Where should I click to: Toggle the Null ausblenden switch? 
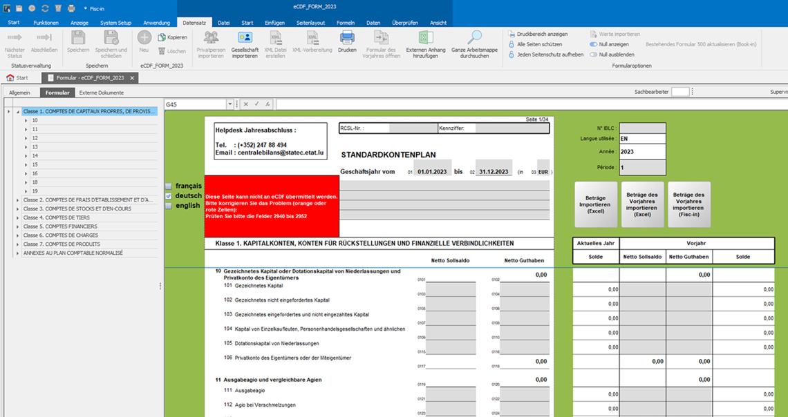(x=594, y=54)
